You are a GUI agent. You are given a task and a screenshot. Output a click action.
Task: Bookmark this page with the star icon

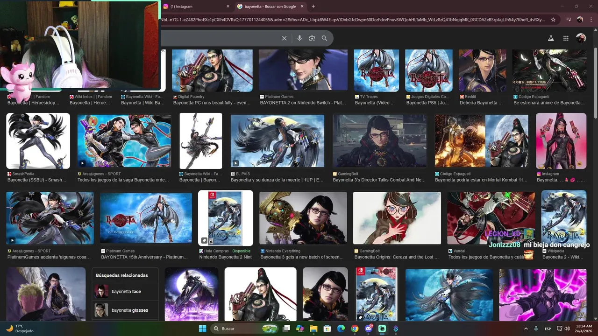click(x=553, y=20)
